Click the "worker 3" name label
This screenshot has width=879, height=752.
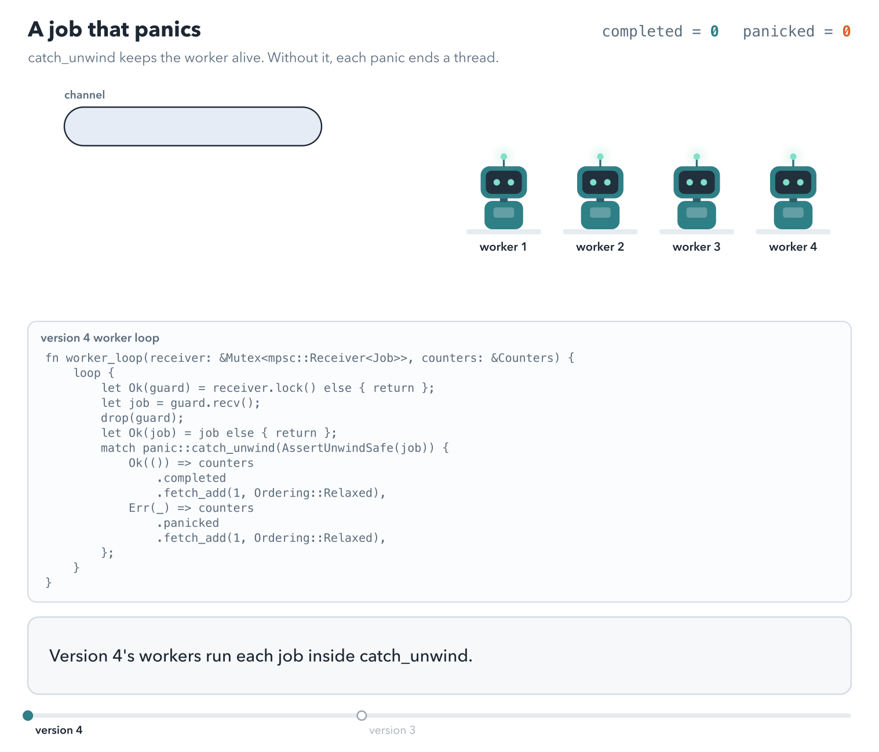tap(696, 247)
